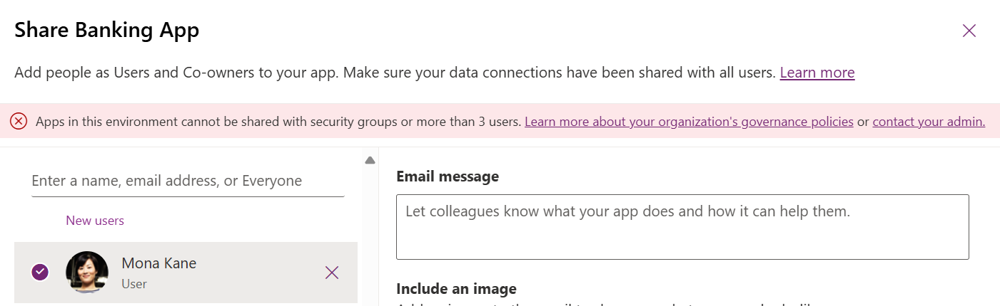Click the red error icon in banner

coord(19,122)
